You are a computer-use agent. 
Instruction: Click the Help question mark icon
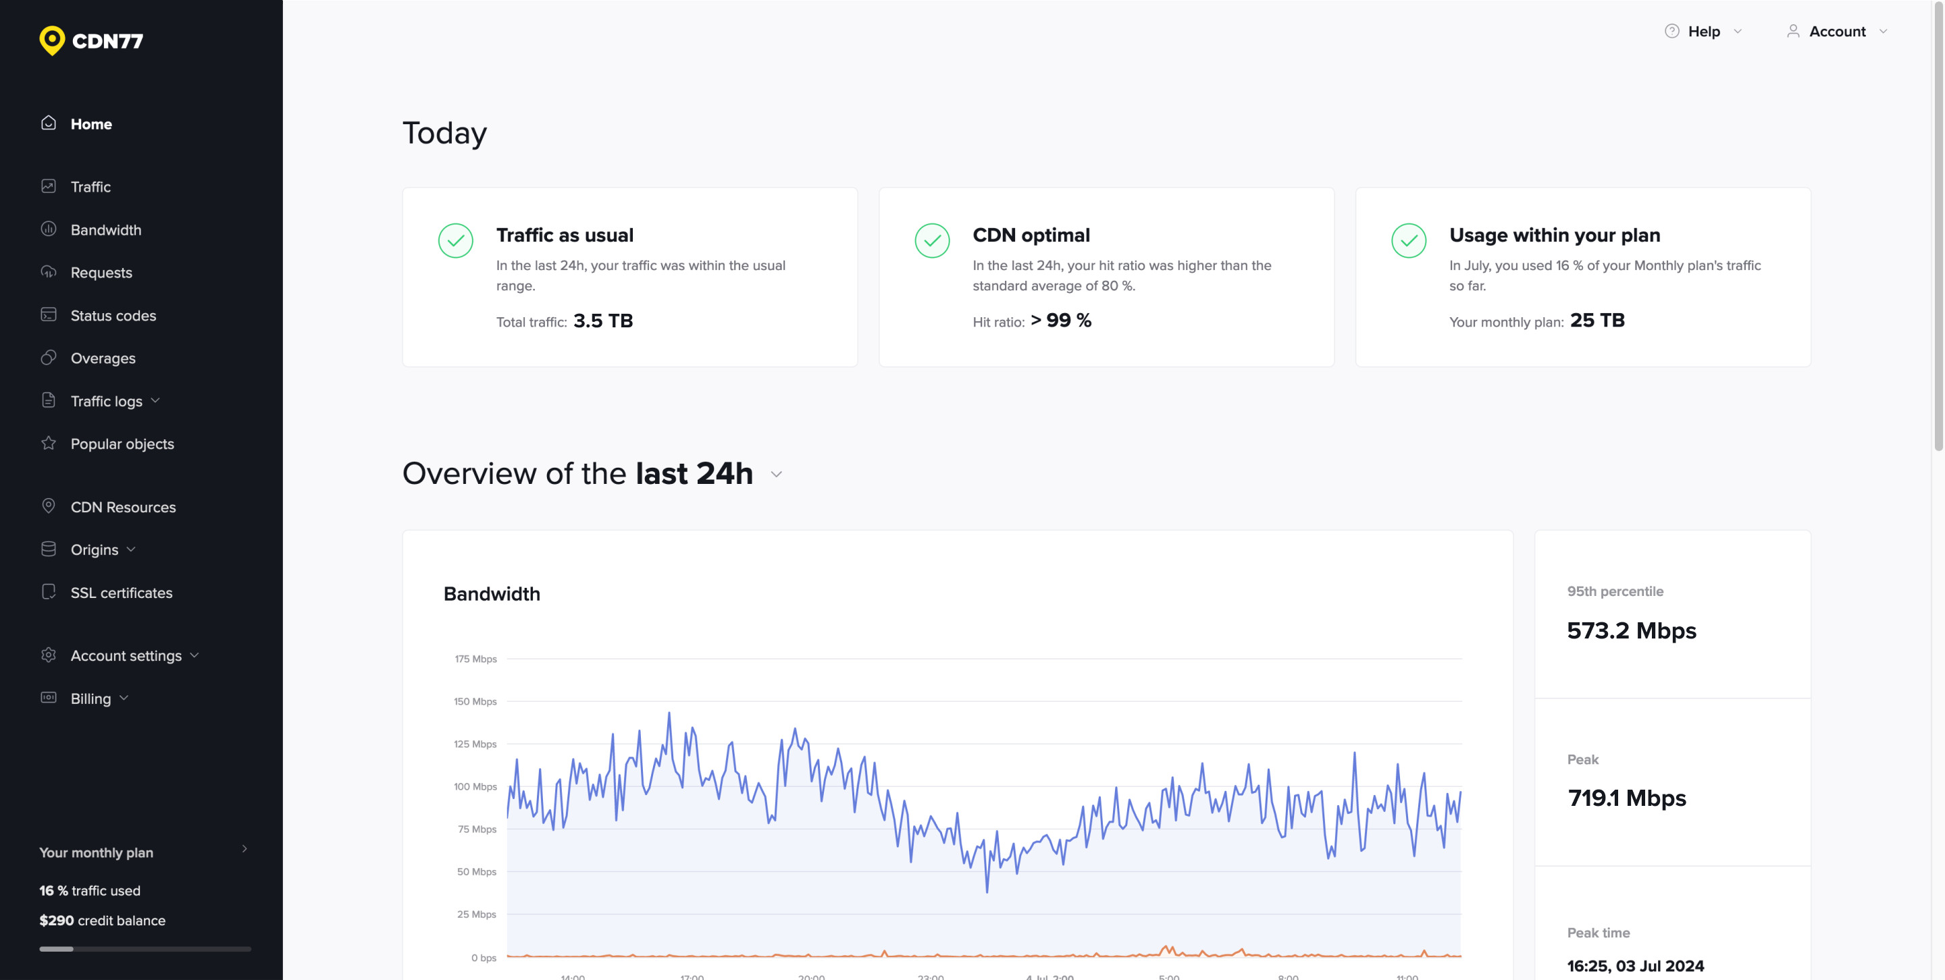pos(1671,31)
